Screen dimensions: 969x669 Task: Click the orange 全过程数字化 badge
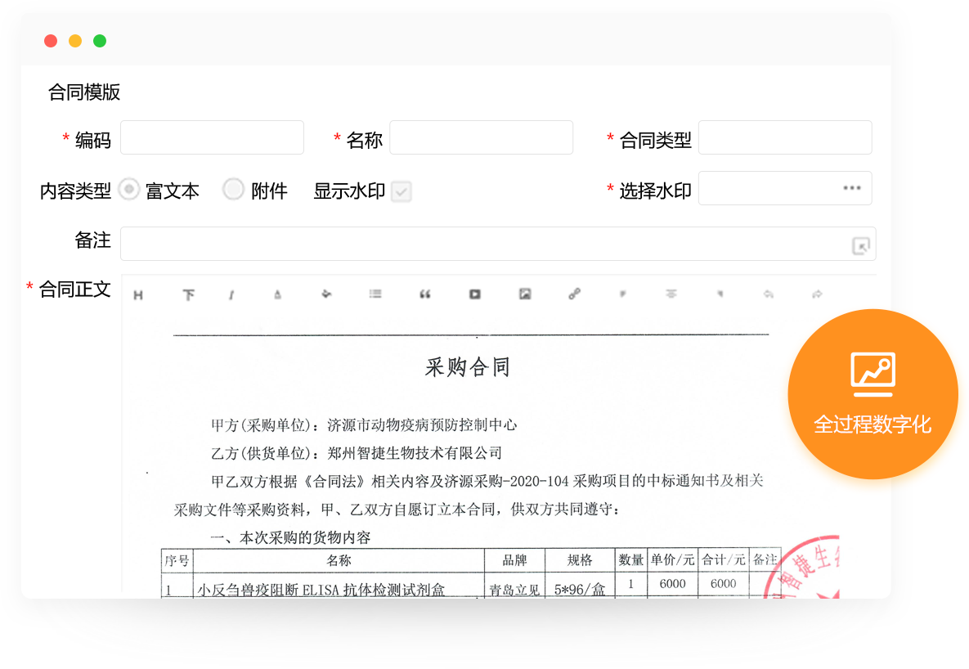872,395
